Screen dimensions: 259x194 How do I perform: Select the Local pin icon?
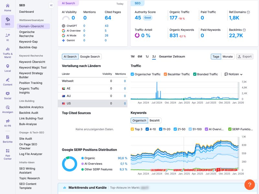click(x=7, y=67)
